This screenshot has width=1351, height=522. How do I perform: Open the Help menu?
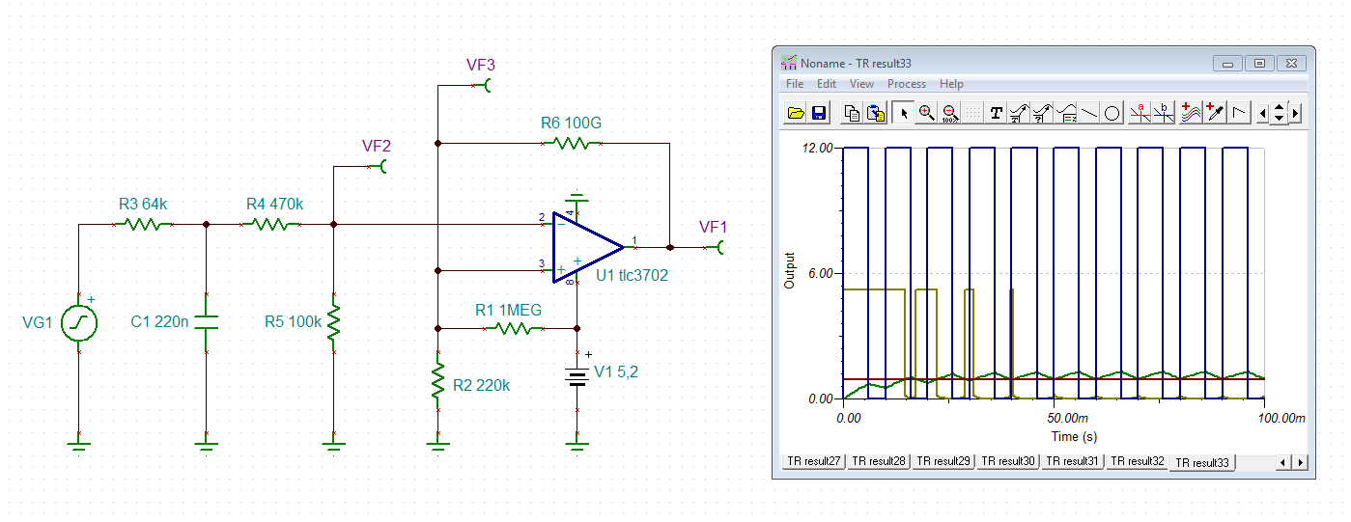click(x=951, y=84)
